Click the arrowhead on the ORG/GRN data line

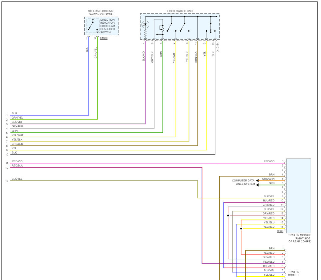257,180
